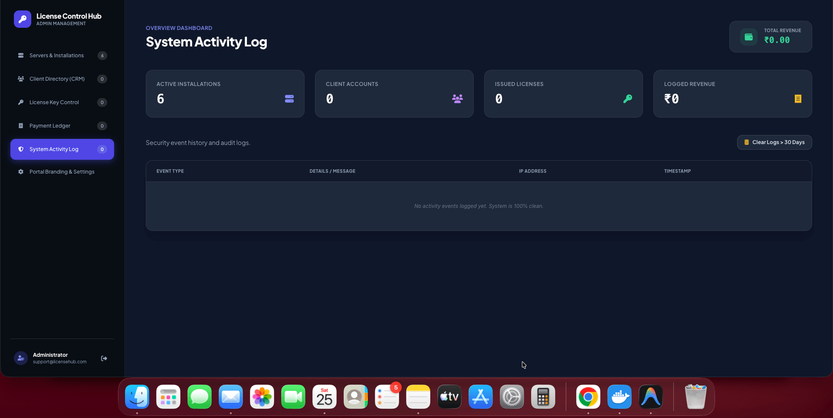
Task: Open App Store in the dock
Action: point(481,397)
